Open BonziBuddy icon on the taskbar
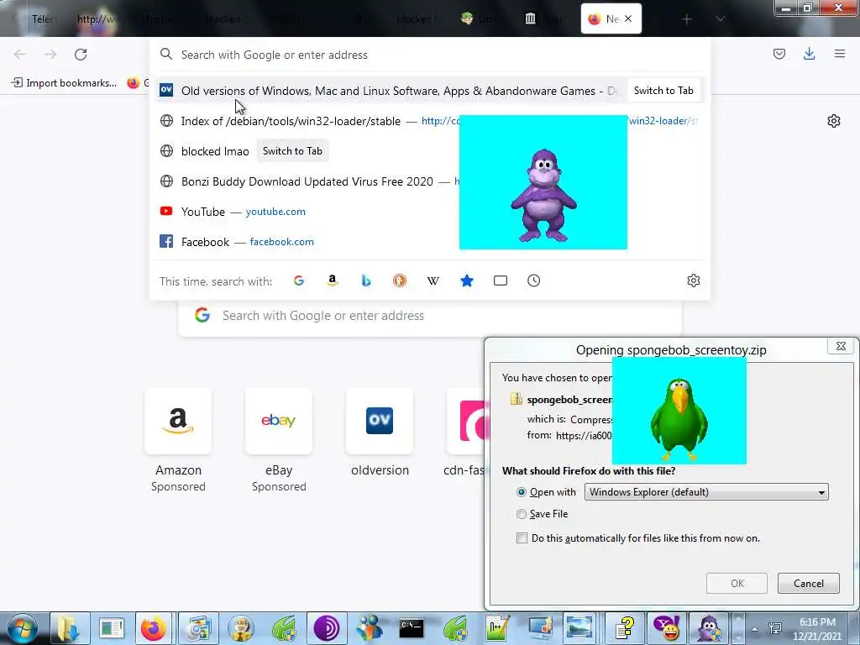This screenshot has height=645, width=860. pos(709,628)
